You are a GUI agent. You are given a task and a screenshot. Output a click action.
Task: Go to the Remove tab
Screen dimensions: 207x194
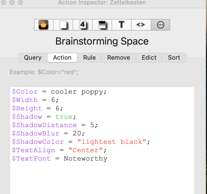pos(119,58)
